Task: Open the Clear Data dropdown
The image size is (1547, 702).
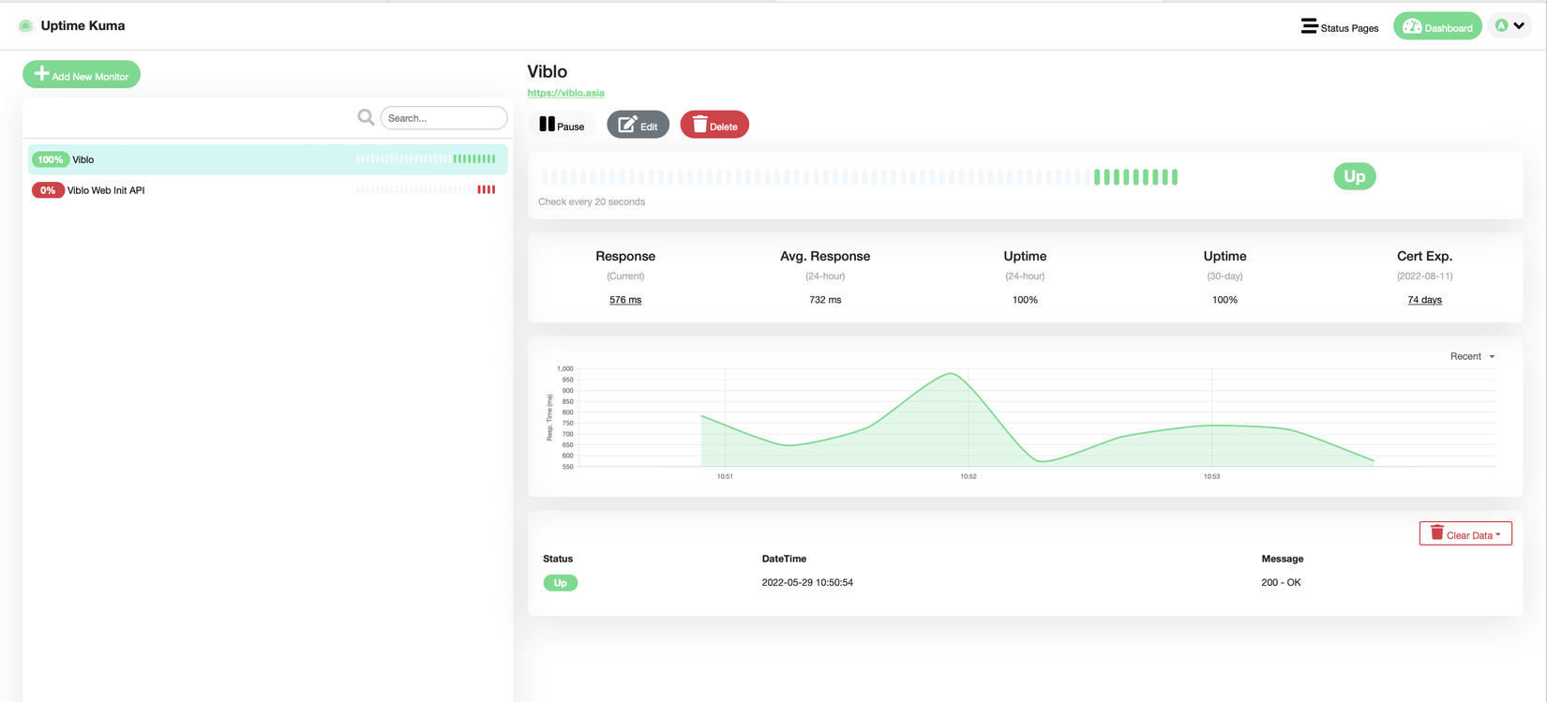Action: coord(1465,534)
